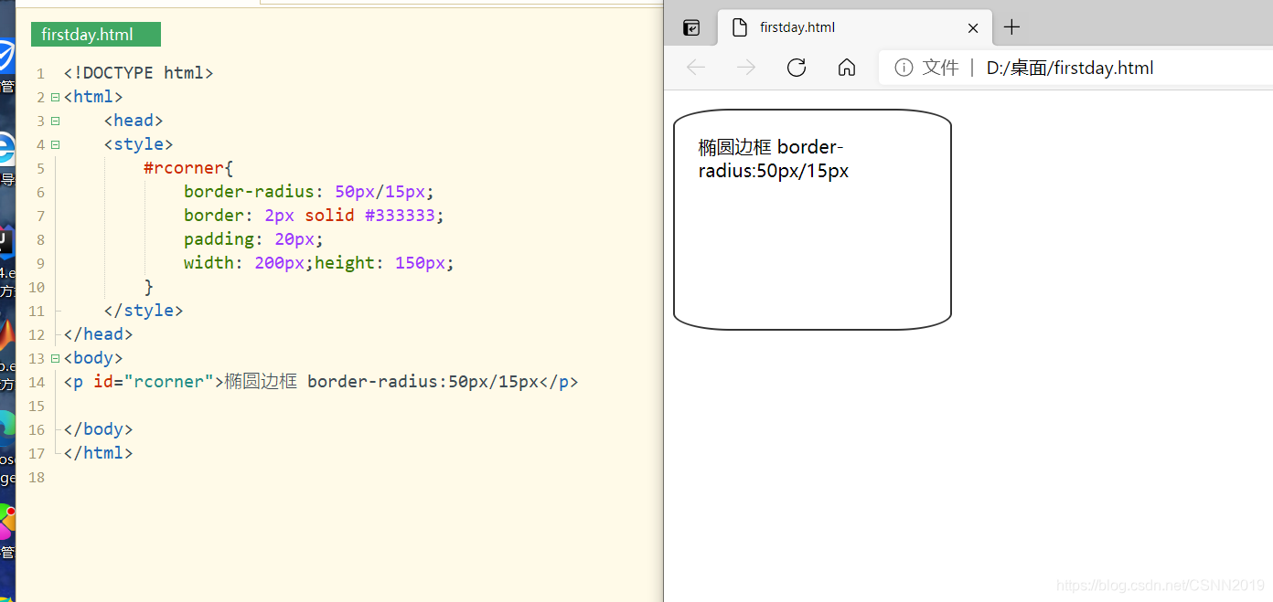Click the browser forward arrow
The height and width of the screenshot is (602, 1273).
[746, 68]
